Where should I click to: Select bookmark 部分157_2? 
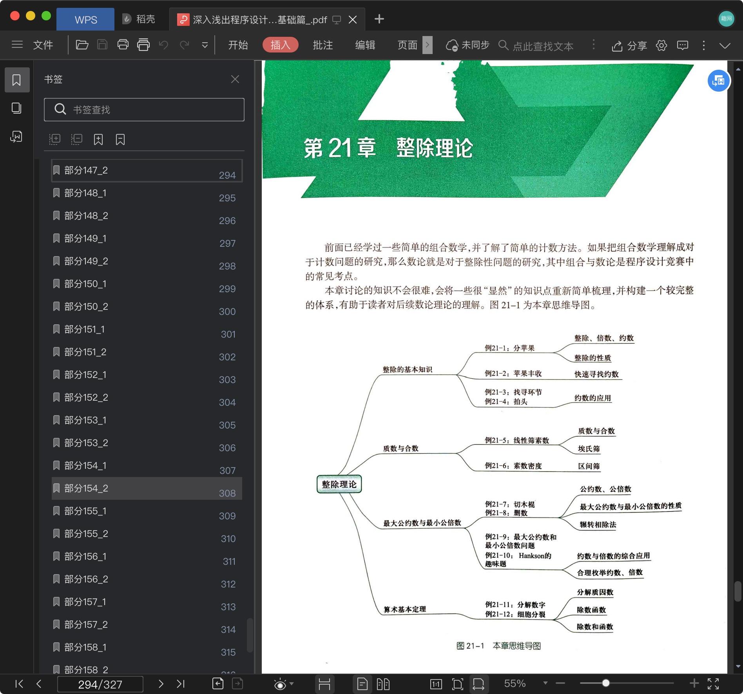(x=147, y=625)
